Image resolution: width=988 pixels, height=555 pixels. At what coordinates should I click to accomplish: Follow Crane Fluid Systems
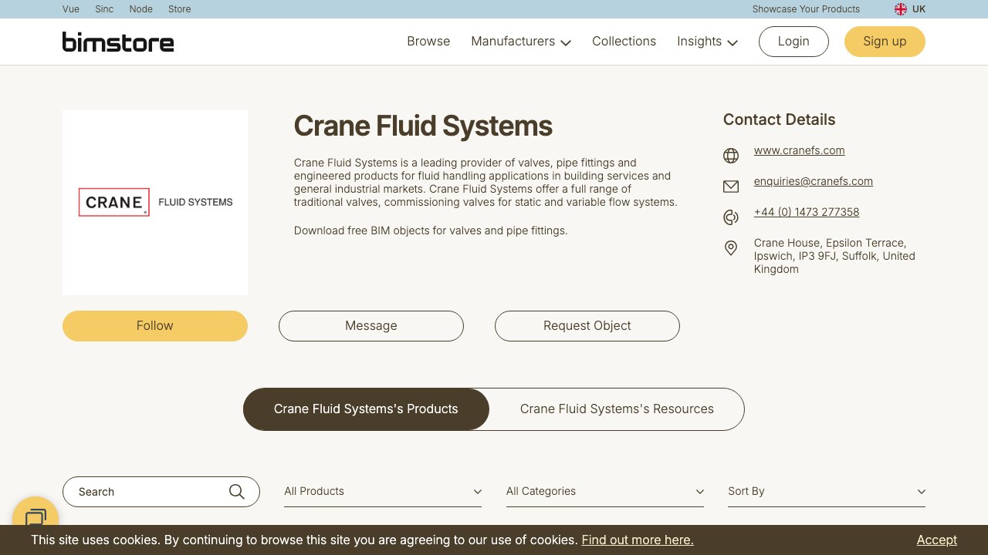click(155, 326)
